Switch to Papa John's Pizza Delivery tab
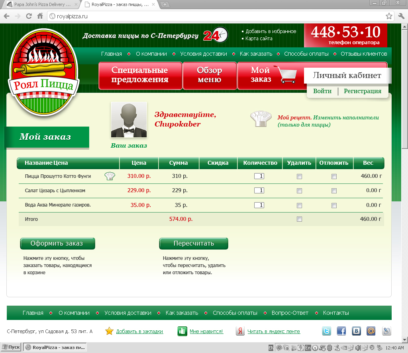The width and height of the screenshot is (408, 353). point(41,4)
